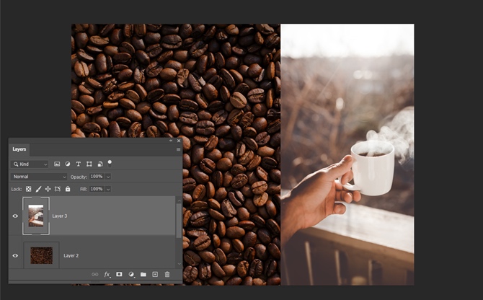The height and width of the screenshot is (300, 483).
Task: Open the blend mode Normal dropdown
Action: click(x=39, y=176)
